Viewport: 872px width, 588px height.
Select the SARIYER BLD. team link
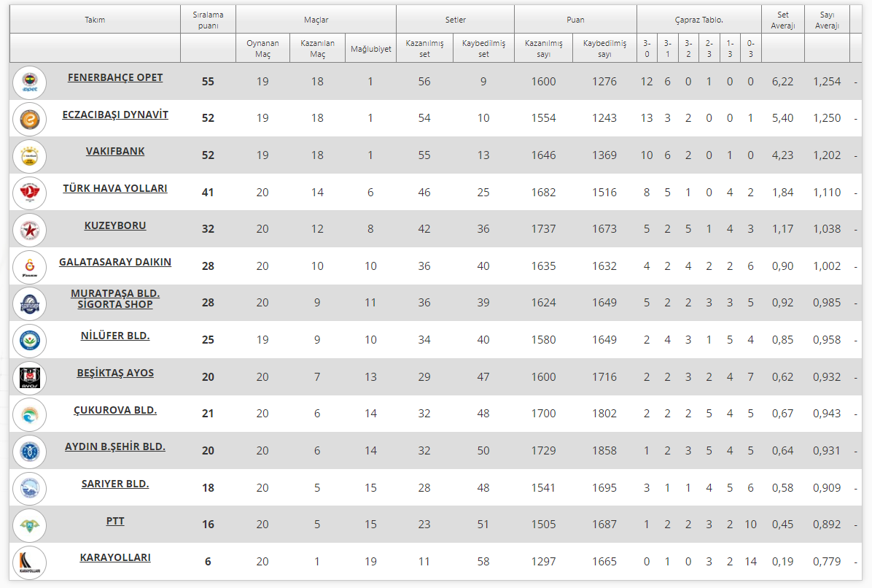[x=115, y=484]
